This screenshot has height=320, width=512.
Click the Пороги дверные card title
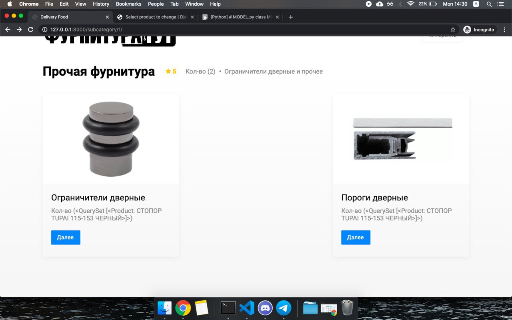(x=374, y=198)
